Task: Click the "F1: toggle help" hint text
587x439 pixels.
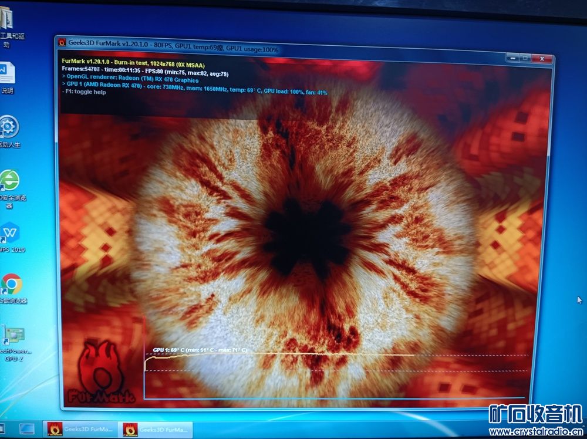Action: [x=84, y=92]
